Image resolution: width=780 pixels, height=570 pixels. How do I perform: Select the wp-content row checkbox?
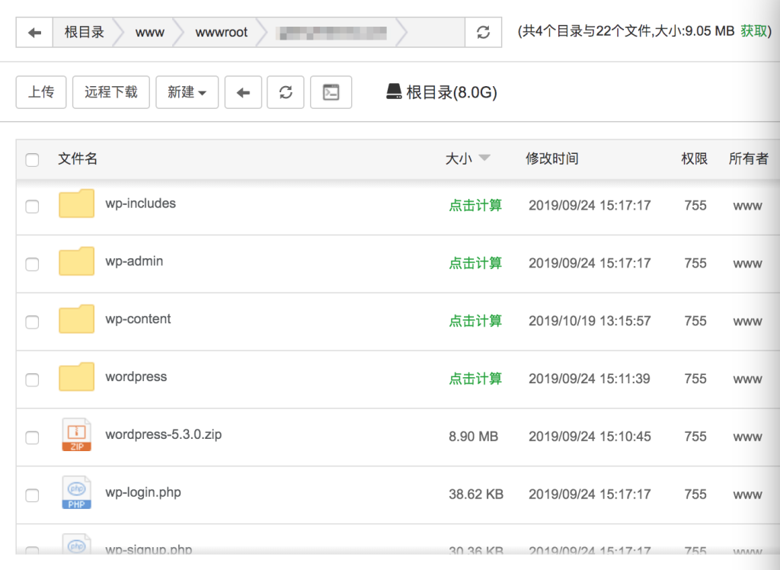coord(32,322)
